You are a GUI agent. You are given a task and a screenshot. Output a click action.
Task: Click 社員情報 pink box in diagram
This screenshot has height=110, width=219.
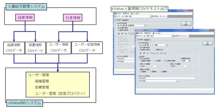point(73,18)
